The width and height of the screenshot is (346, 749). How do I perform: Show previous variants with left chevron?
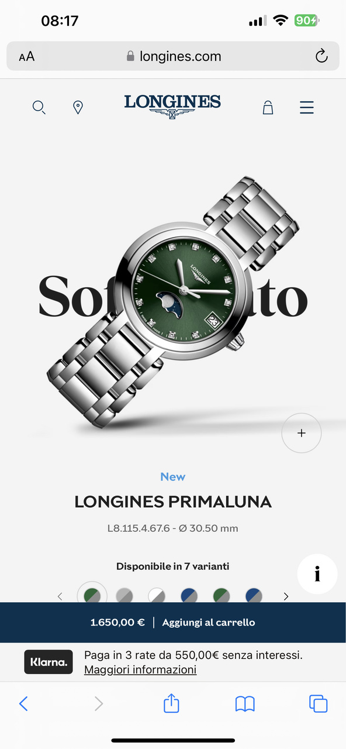pos(60,596)
